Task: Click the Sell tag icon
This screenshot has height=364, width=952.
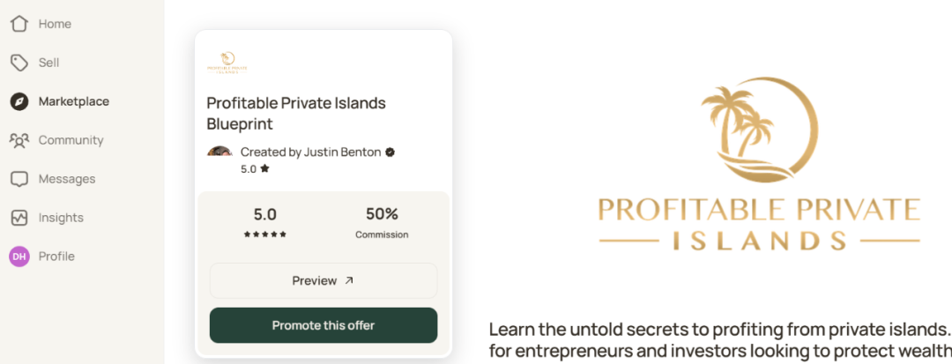Action: [19, 63]
